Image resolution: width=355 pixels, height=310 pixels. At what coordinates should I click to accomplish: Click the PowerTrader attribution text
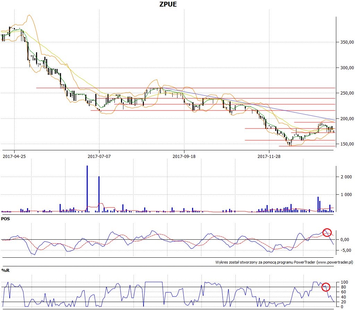click(x=284, y=262)
